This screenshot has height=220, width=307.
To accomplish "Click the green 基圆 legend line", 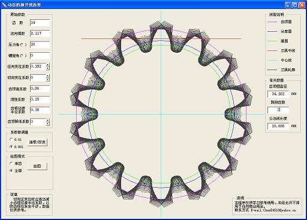I will click(272, 41).
